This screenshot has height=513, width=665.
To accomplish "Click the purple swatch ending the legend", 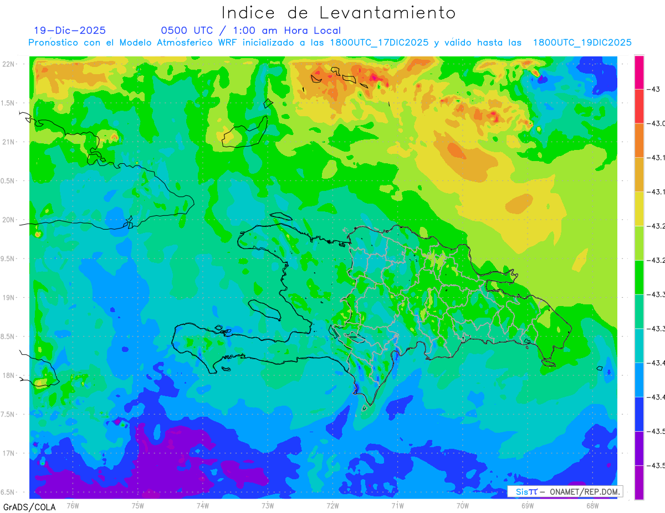I will [639, 483].
